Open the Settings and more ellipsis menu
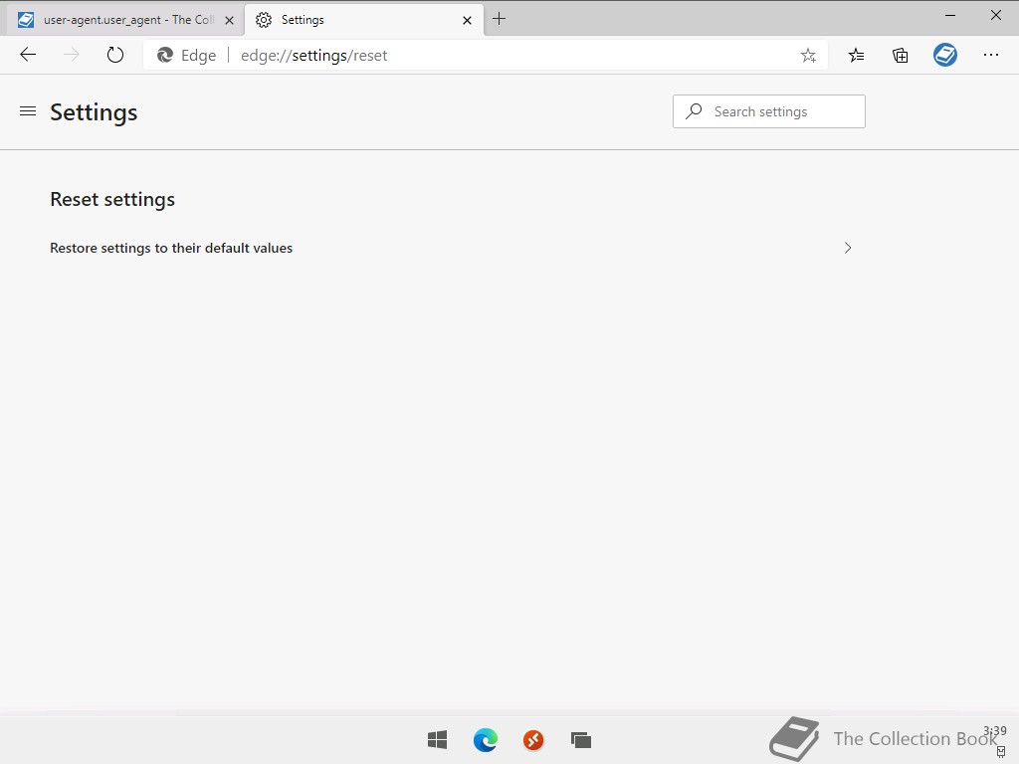 pos(990,55)
